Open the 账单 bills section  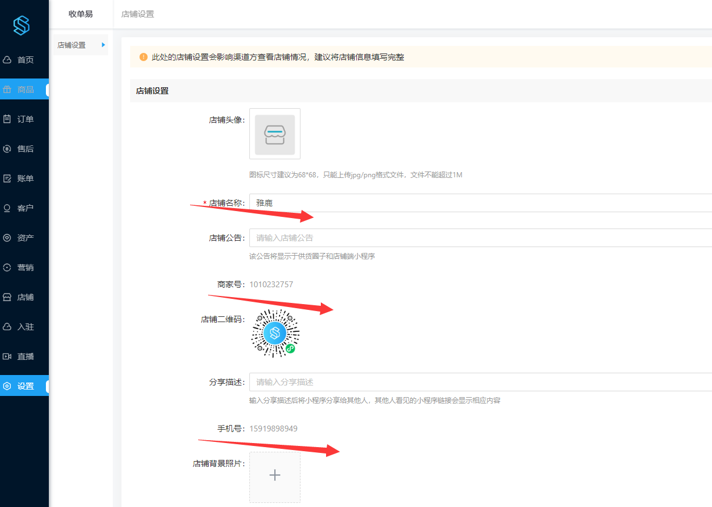coord(24,178)
